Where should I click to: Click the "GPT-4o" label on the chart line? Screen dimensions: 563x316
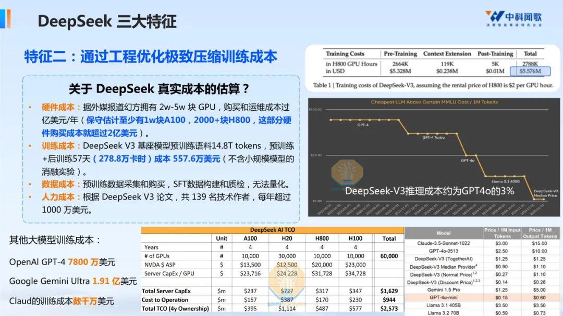click(468, 160)
